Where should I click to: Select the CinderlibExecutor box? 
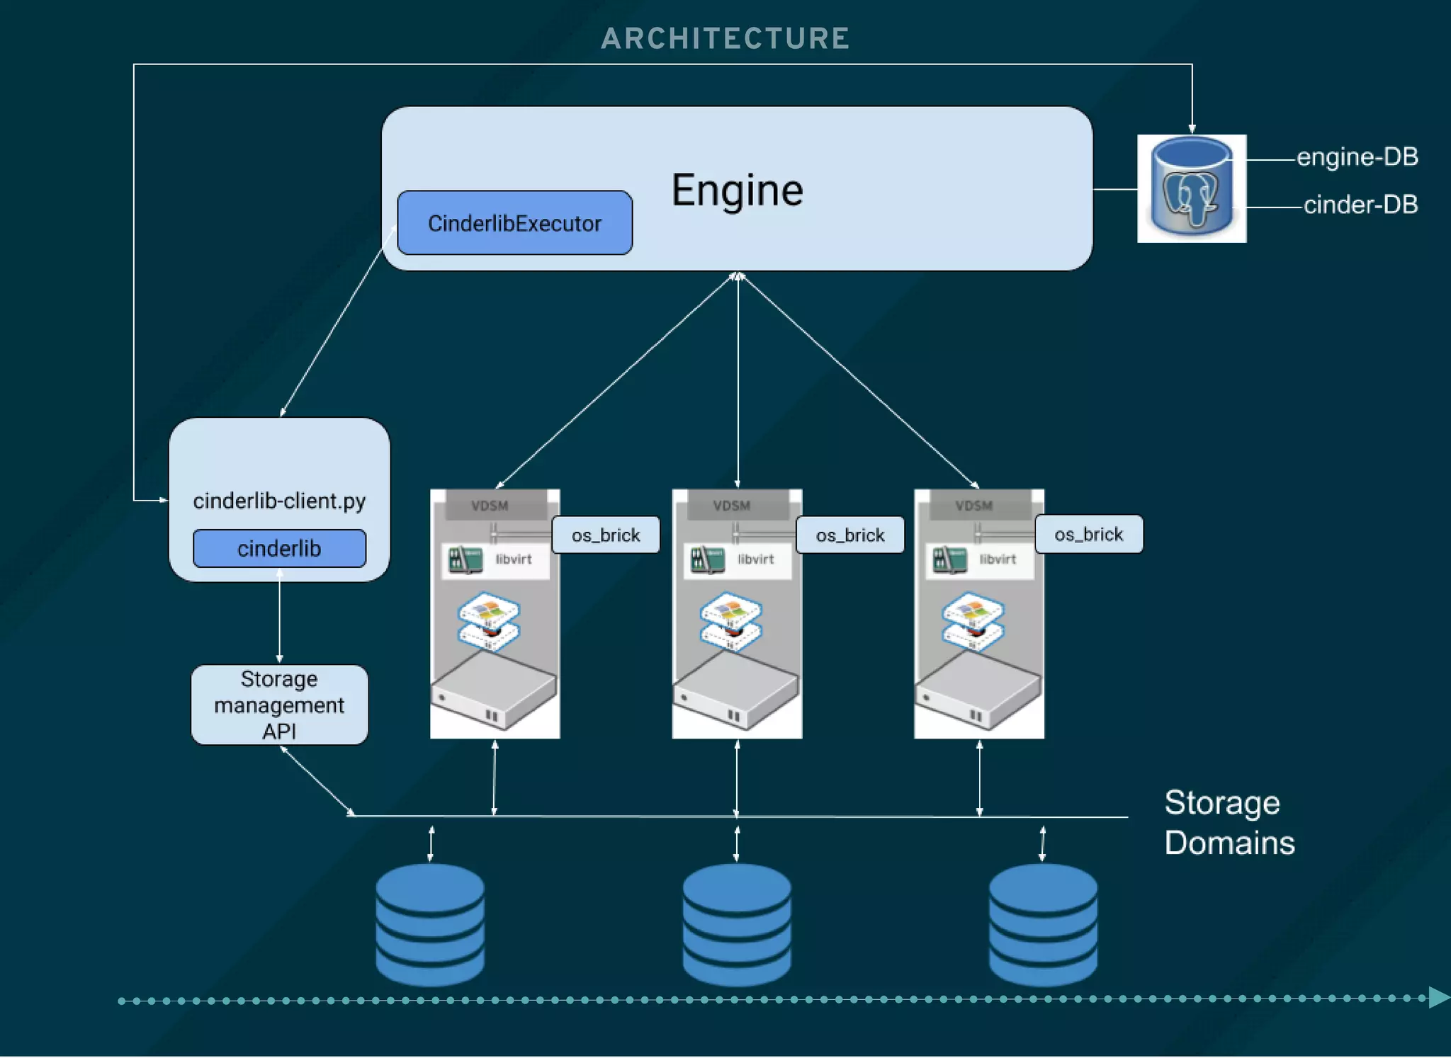514,223
